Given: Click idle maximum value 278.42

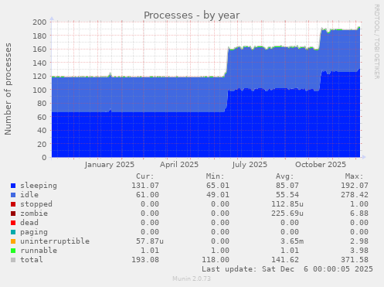Looking at the screenshot, I should [x=355, y=195].
